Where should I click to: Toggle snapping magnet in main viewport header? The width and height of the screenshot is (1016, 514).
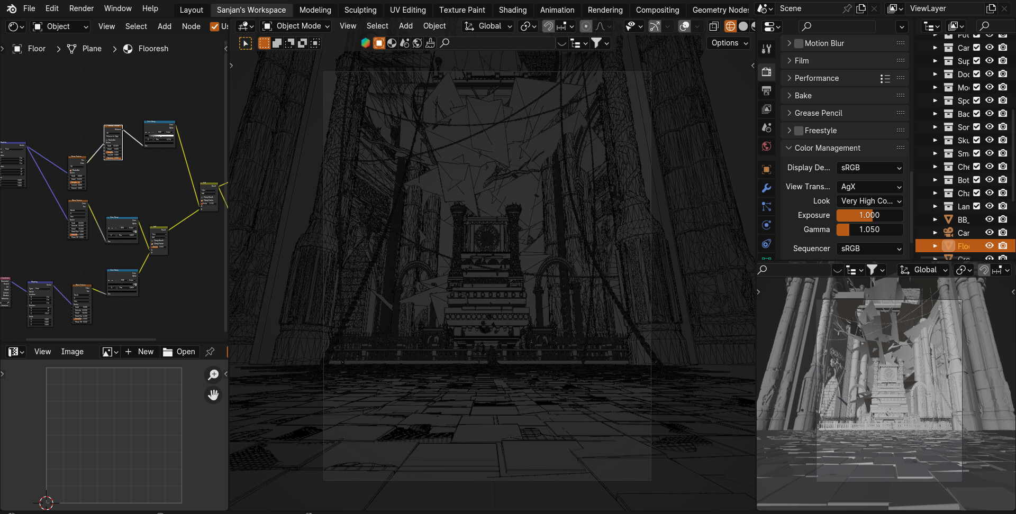549,26
